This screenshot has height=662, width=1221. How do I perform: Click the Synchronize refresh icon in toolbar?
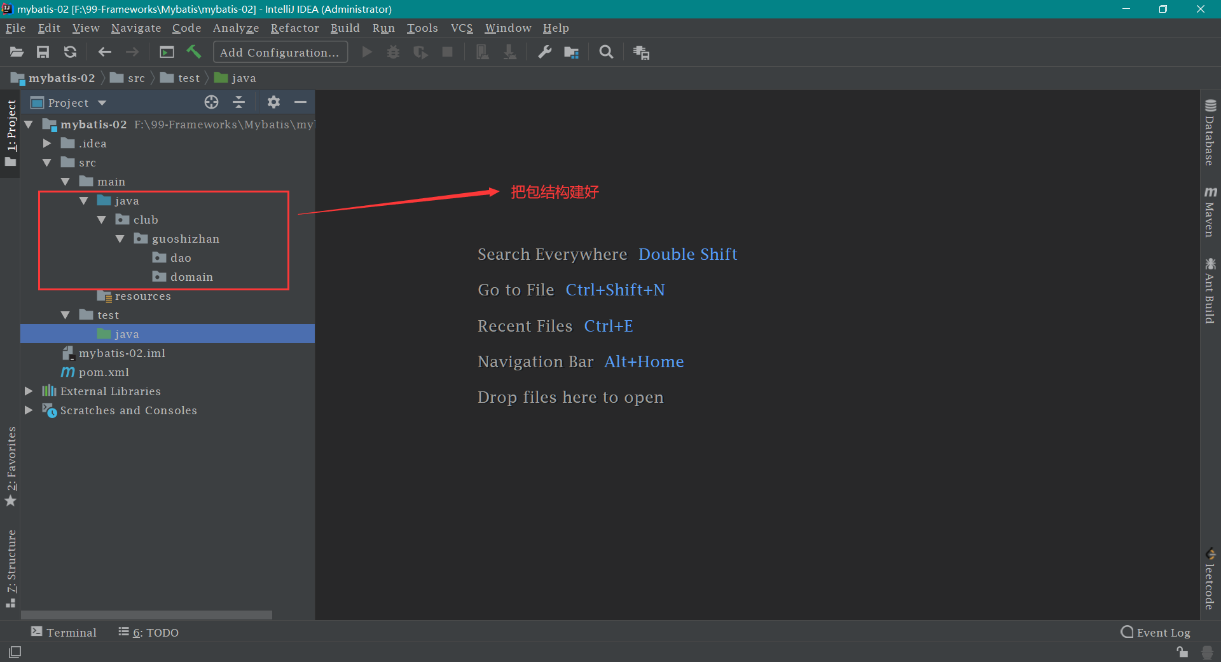click(71, 52)
